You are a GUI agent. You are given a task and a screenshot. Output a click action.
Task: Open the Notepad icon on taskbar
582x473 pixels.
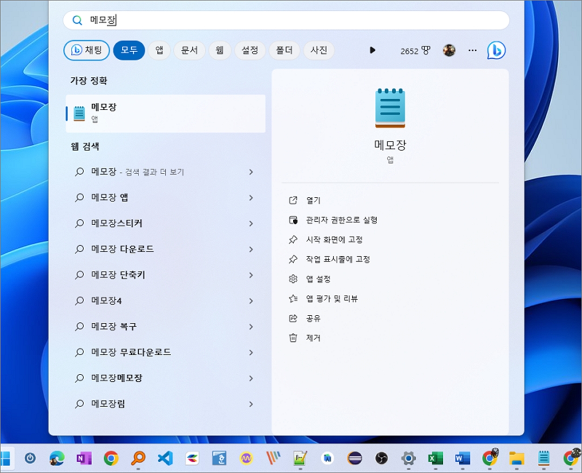click(x=543, y=459)
